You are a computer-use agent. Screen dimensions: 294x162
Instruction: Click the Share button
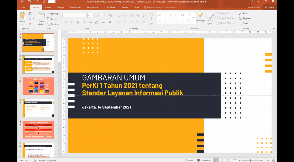(269, 7)
